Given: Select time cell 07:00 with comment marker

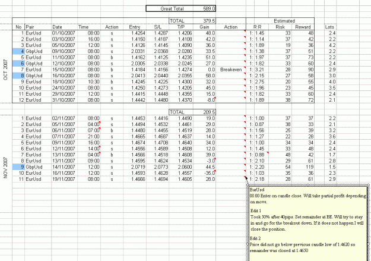Looking at the screenshot, I should [x=89, y=130].
